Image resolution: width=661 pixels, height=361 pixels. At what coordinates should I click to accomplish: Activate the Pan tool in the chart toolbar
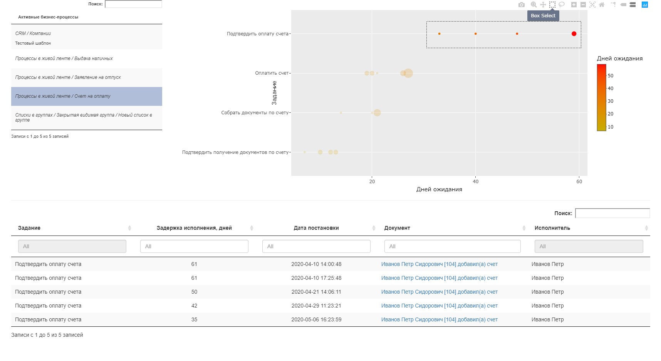pos(543,5)
